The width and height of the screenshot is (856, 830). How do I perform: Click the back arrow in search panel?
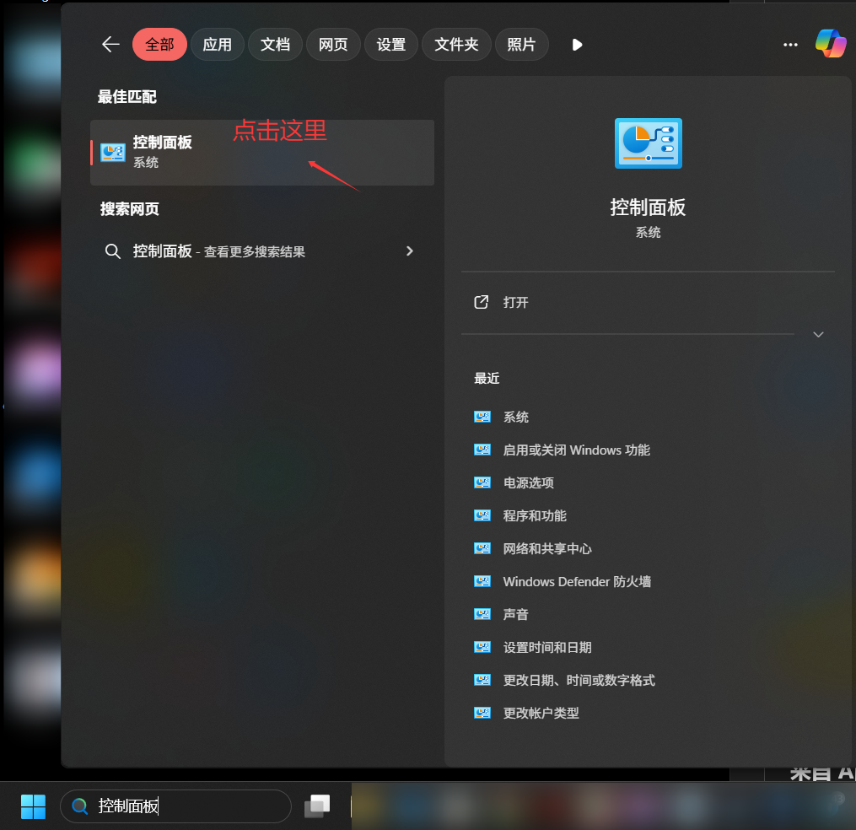(x=110, y=45)
